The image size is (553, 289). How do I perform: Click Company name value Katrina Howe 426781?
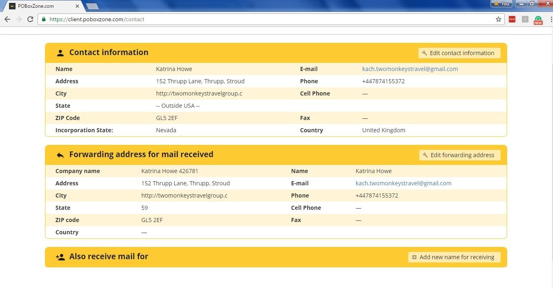pyautogui.click(x=170, y=171)
